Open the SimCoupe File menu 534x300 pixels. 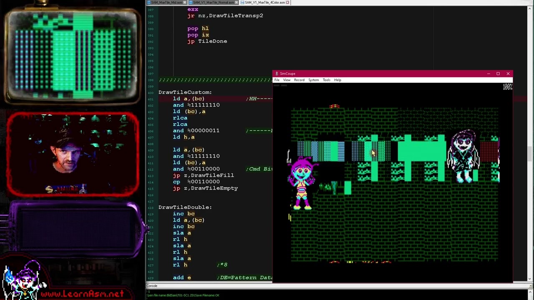(x=277, y=80)
